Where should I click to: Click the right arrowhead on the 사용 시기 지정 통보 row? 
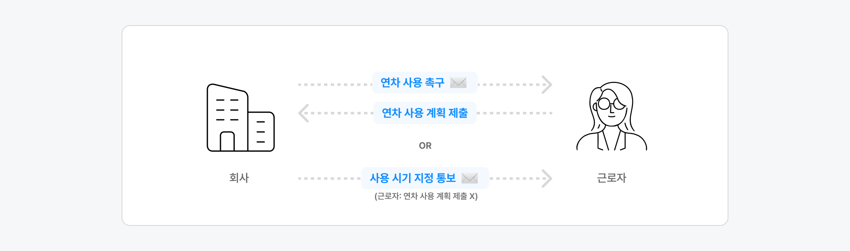547,179
